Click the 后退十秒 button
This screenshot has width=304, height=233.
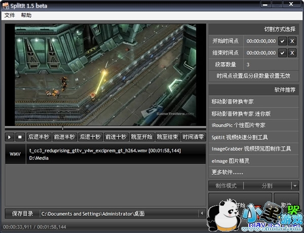(x=90, y=137)
